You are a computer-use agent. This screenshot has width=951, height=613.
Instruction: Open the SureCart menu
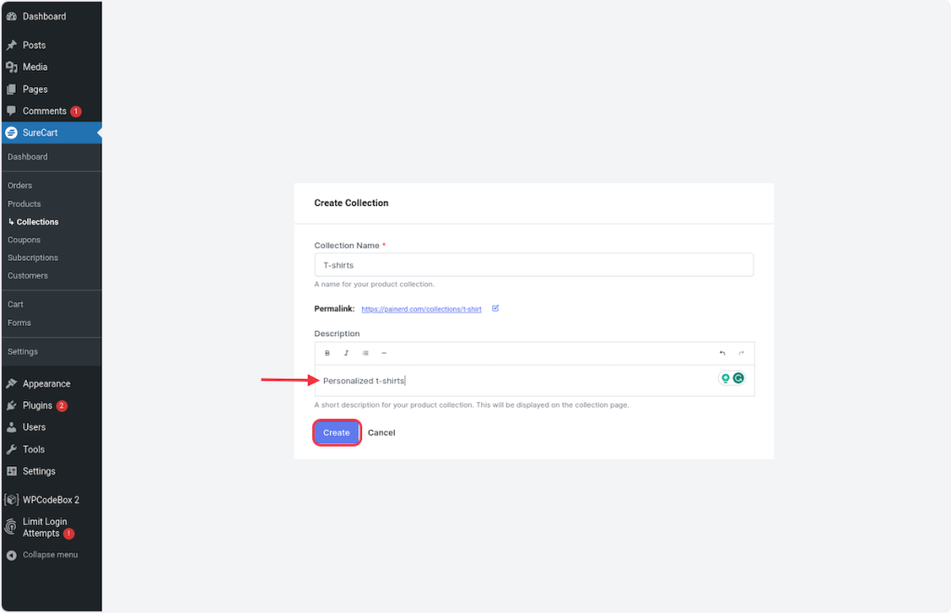40,133
